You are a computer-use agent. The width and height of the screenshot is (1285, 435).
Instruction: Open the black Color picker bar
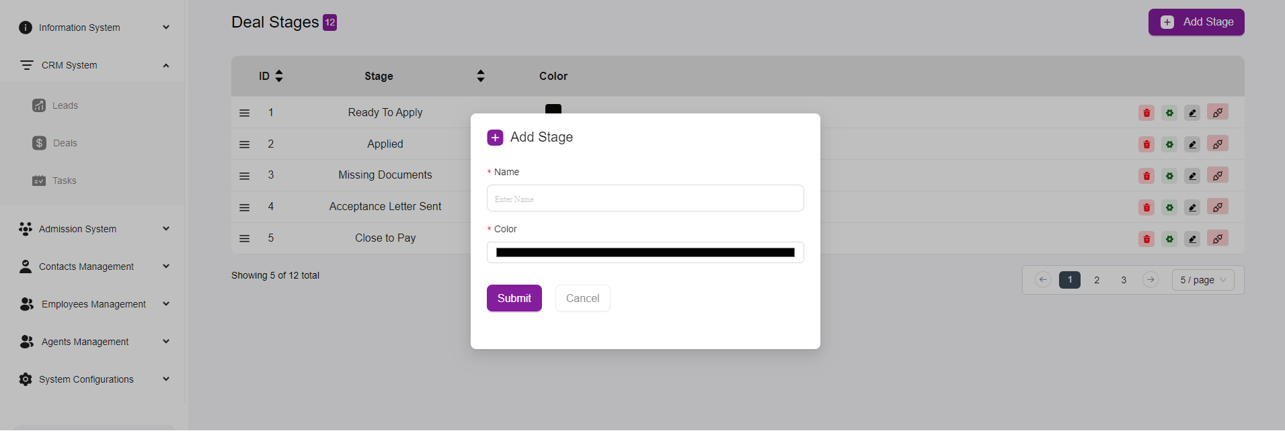click(645, 252)
